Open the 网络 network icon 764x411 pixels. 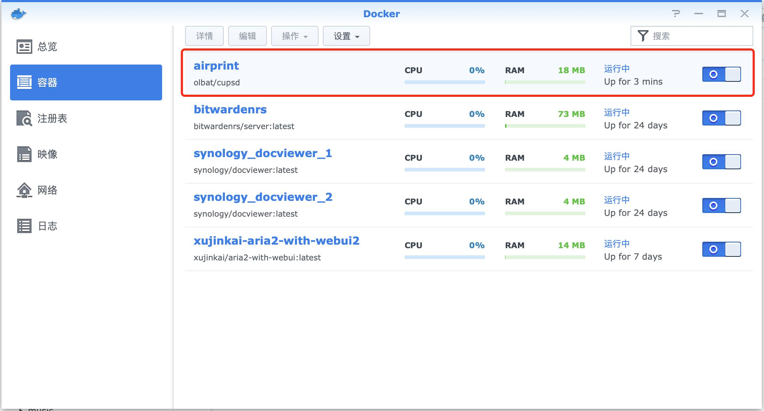coord(24,190)
